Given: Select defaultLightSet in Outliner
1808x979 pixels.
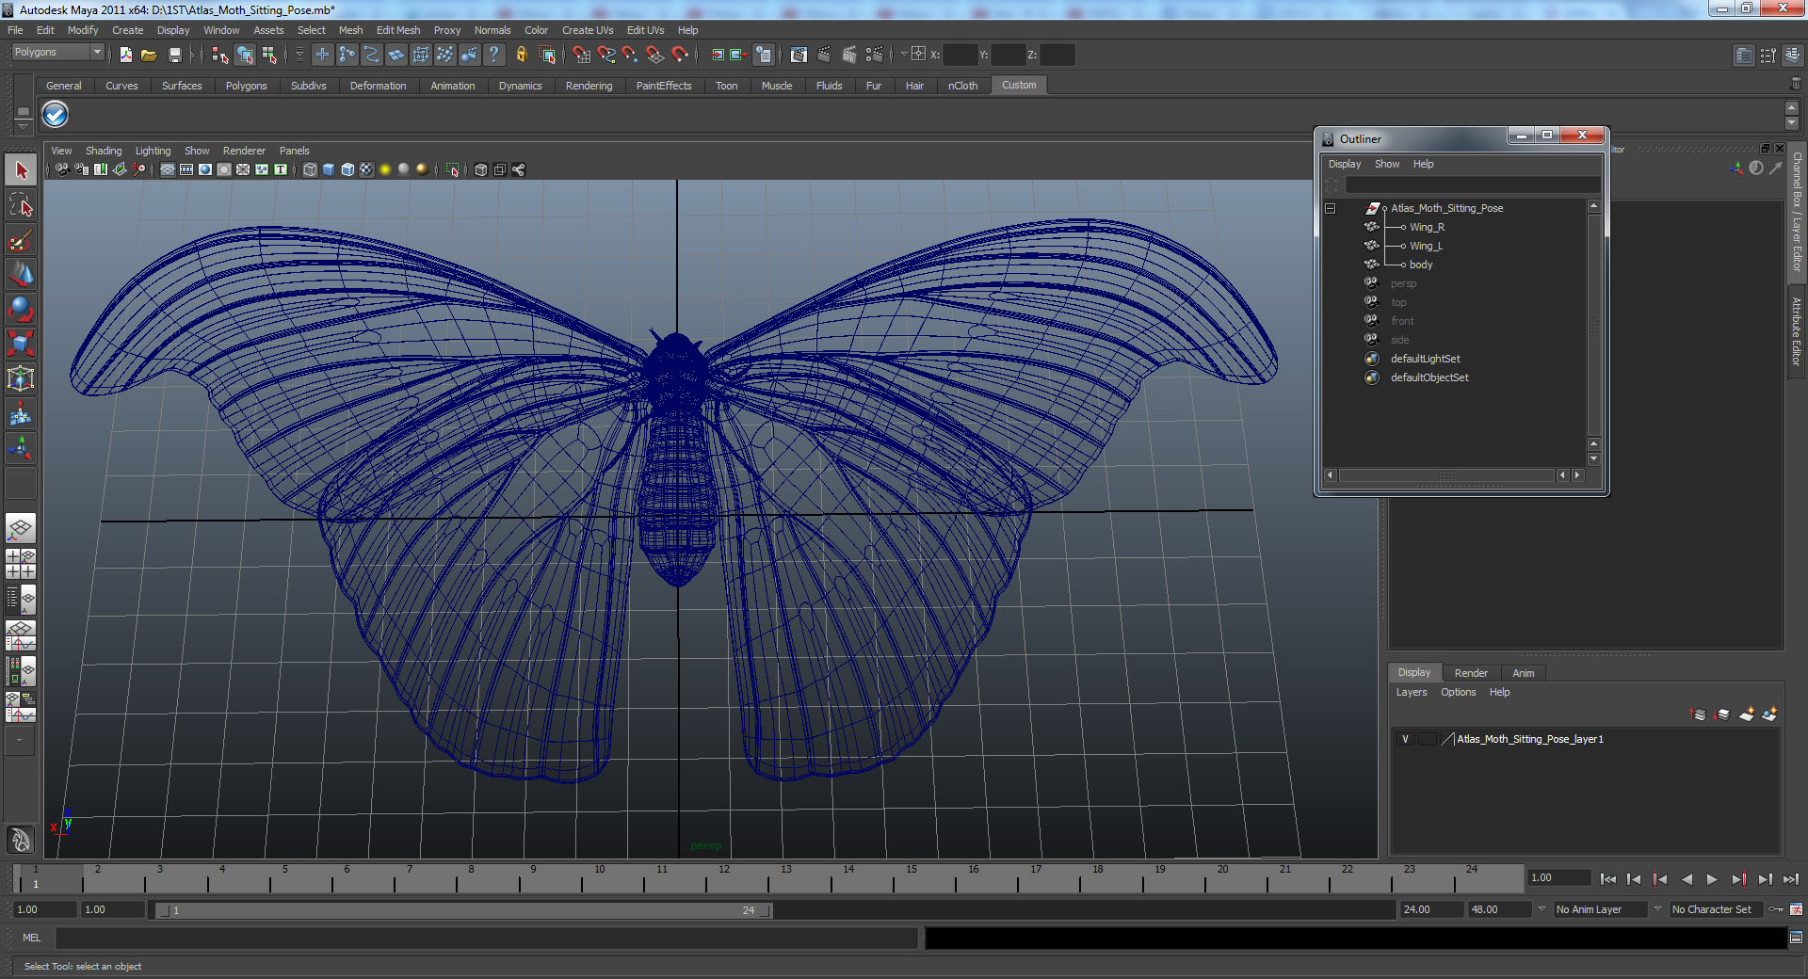Looking at the screenshot, I should pyautogui.click(x=1425, y=359).
